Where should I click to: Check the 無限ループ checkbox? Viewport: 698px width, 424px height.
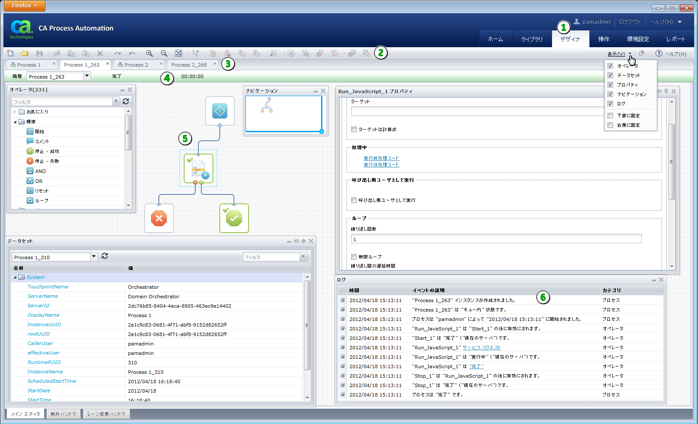[354, 257]
